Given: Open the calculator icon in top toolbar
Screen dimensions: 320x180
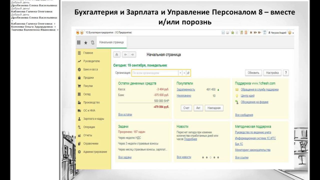Looking at the screenshot, I should pyautogui.click(x=241, y=32).
